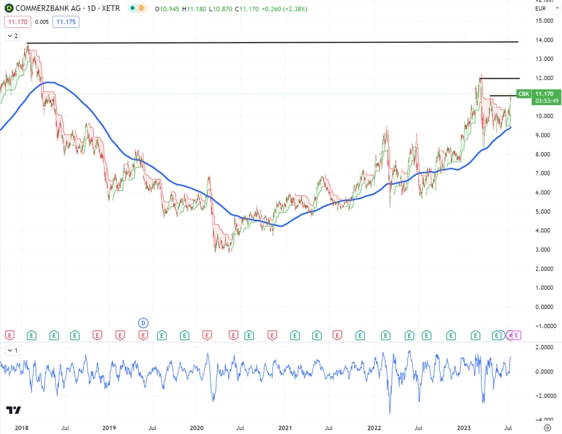Viewport: 562px width, 434px height.
Task: Open the EUR currency dropdown
Action: pos(541,8)
